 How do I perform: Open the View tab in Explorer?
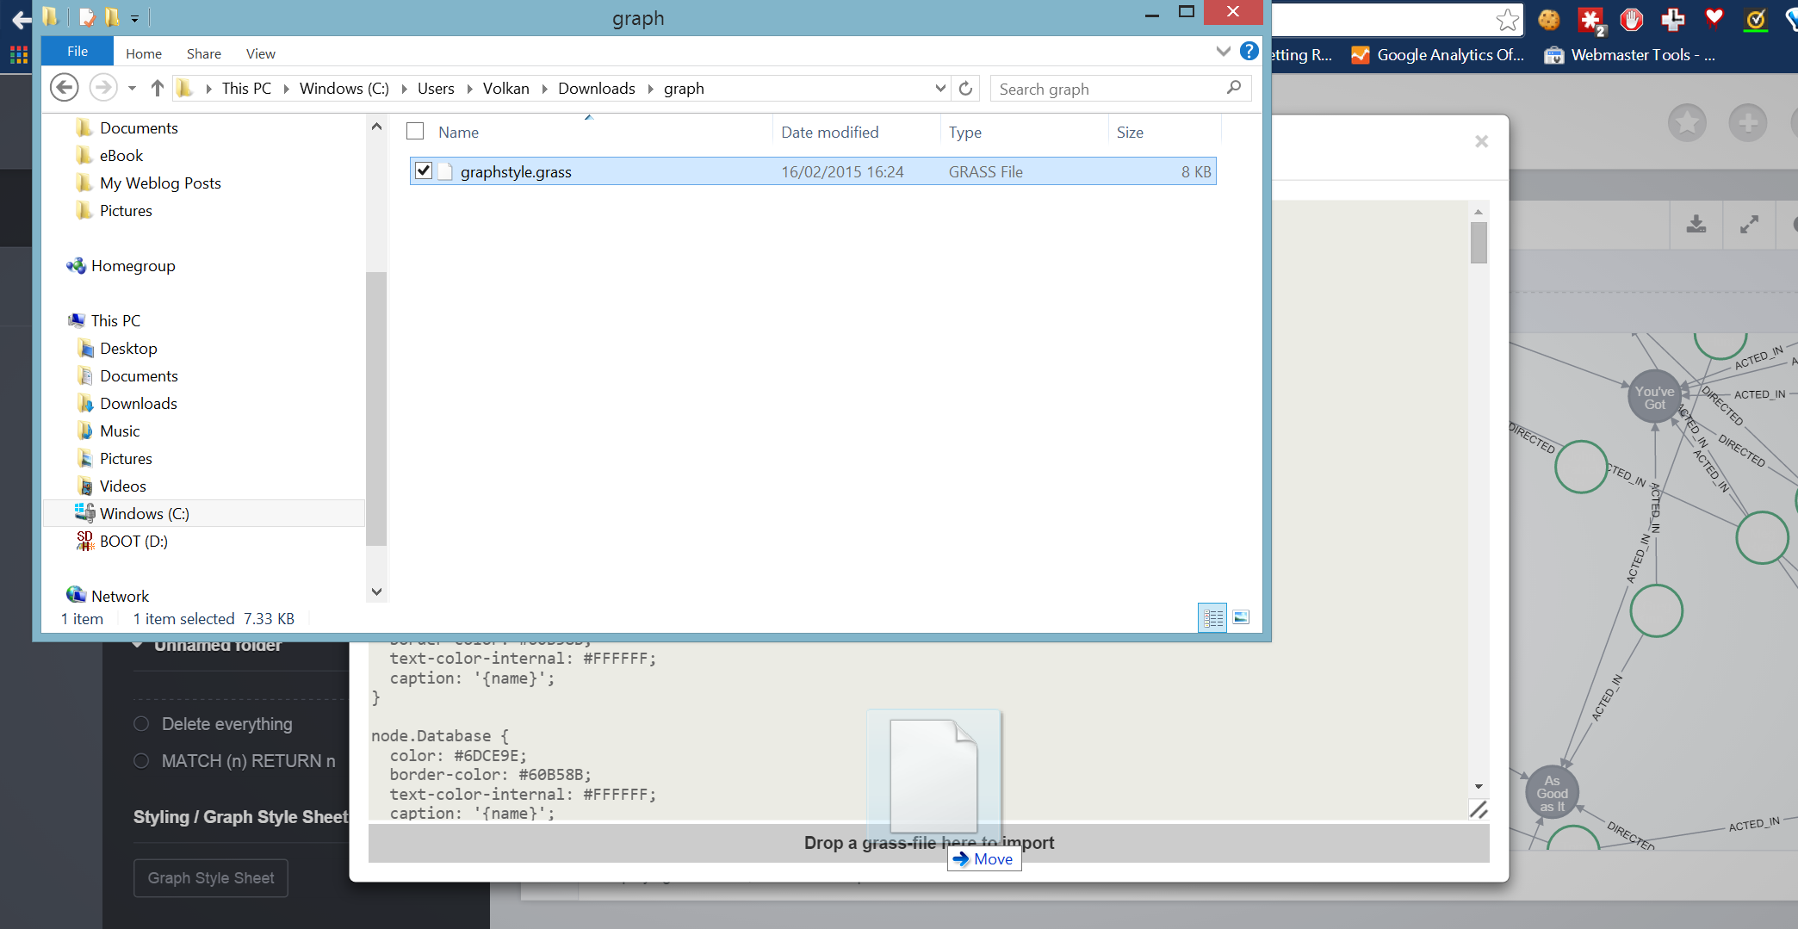click(x=260, y=53)
